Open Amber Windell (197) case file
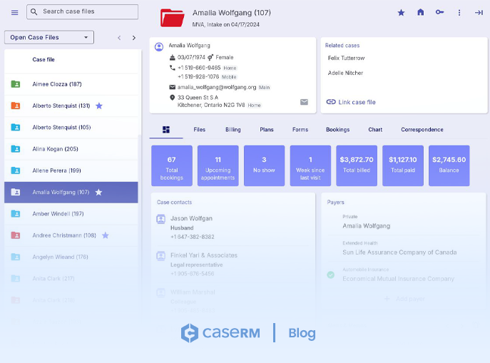Viewport: 490px width, 363px height. click(x=71, y=214)
